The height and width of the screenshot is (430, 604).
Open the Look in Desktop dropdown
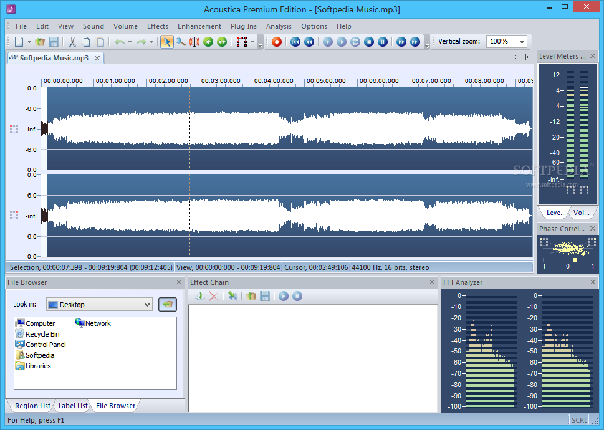pyautogui.click(x=99, y=305)
